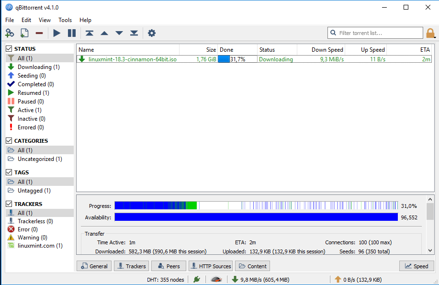Select the tracker Error (0) filter

(39, 229)
